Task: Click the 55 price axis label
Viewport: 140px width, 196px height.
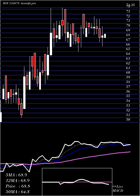Action: (x=128, y=96)
